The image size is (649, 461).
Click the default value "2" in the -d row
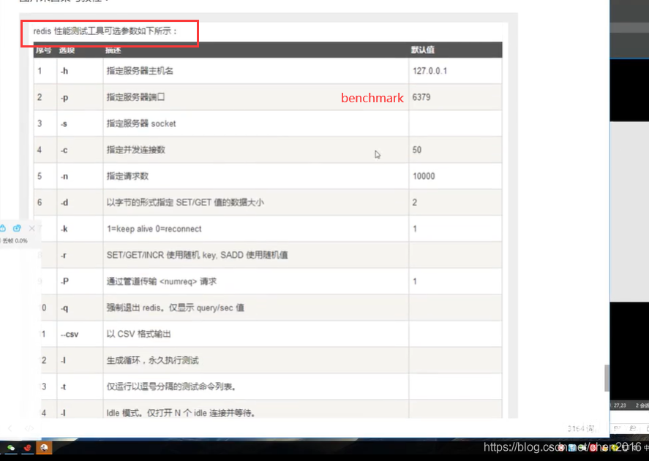click(x=415, y=202)
